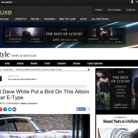Share the article on Pinterest

[1, 109]
